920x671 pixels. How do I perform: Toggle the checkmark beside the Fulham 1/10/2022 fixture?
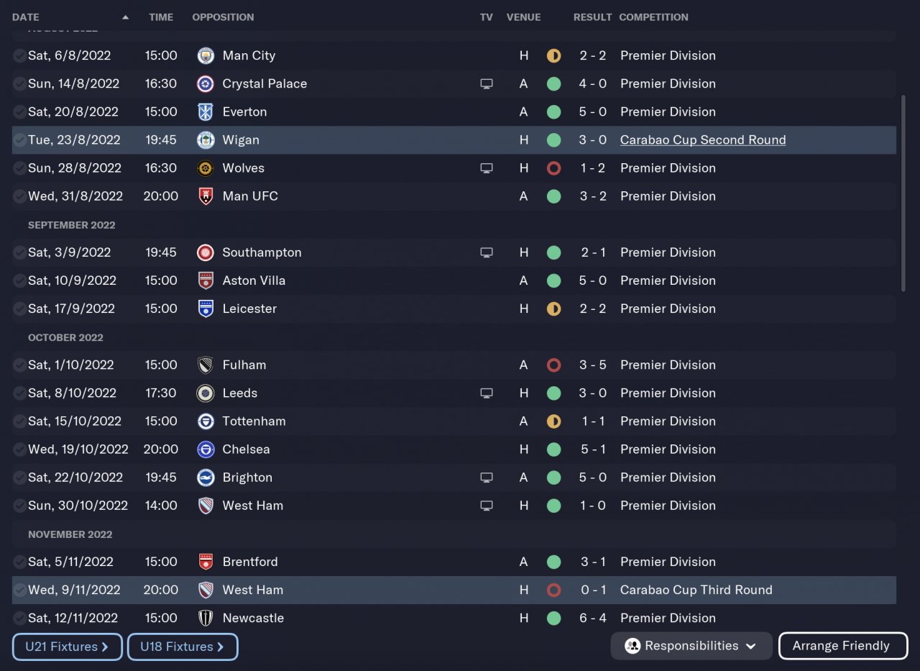(x=19, y=365)
